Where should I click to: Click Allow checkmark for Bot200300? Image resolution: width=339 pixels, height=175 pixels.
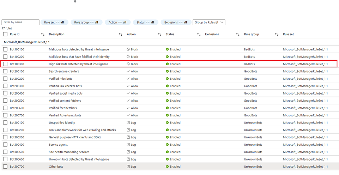(x=128, y=86)
